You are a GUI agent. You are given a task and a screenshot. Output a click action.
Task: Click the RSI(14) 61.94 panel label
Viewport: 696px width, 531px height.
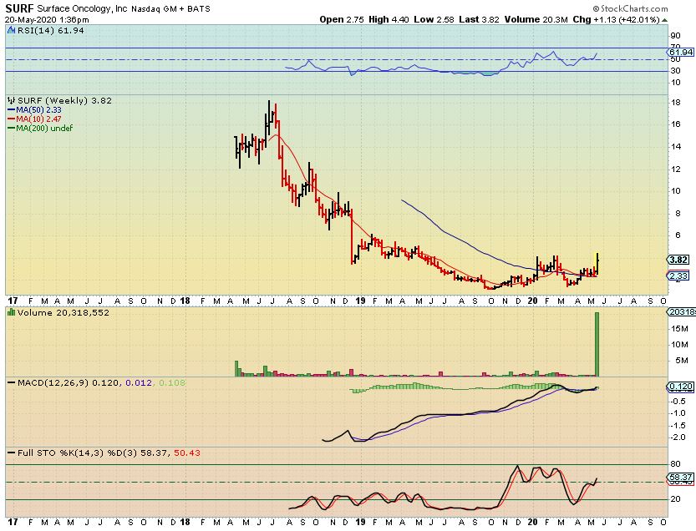tap(51, 30)
